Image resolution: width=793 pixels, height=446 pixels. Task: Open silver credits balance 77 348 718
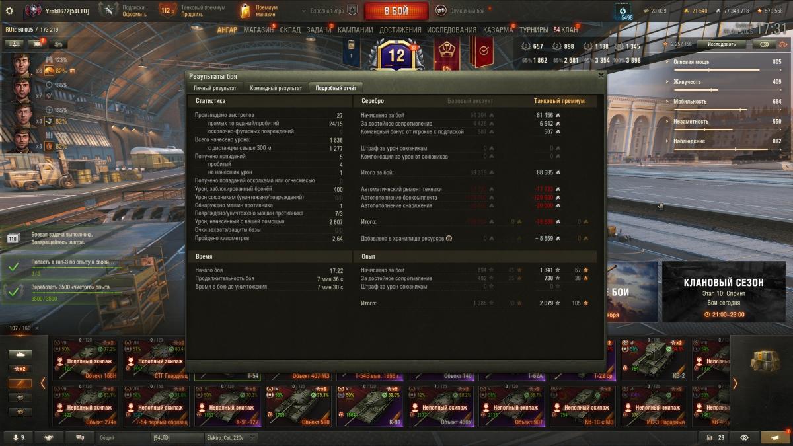(732, 11)
